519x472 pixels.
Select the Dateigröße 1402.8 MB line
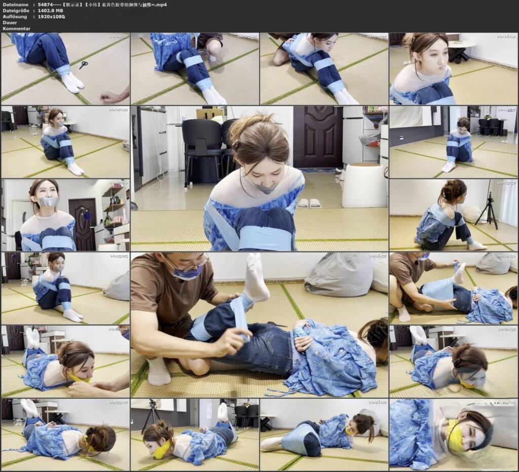pos(33,11)
